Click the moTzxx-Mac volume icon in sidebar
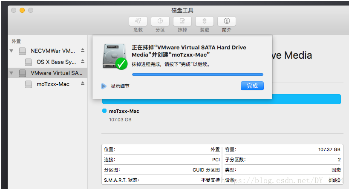Image resolution: width=349 pixels, height=189 pixels. [28, 84]
